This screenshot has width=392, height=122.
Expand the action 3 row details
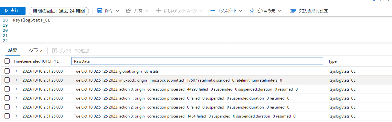(16, 116)
